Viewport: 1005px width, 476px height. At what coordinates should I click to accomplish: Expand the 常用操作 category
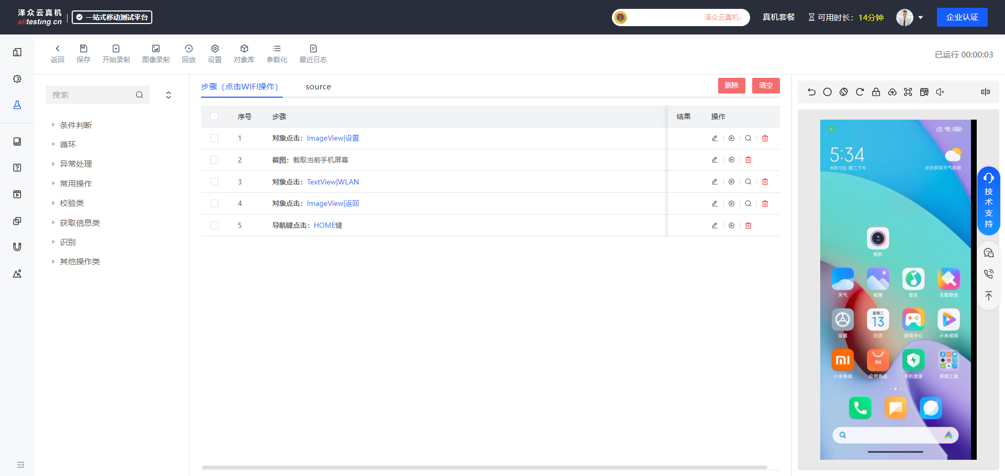[x=53, y=183]
